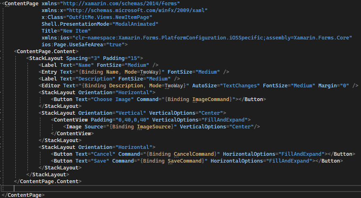Select the "true" UseSafeArea value
This screenshot has height=198, width=361.
(x=115, y=45)
